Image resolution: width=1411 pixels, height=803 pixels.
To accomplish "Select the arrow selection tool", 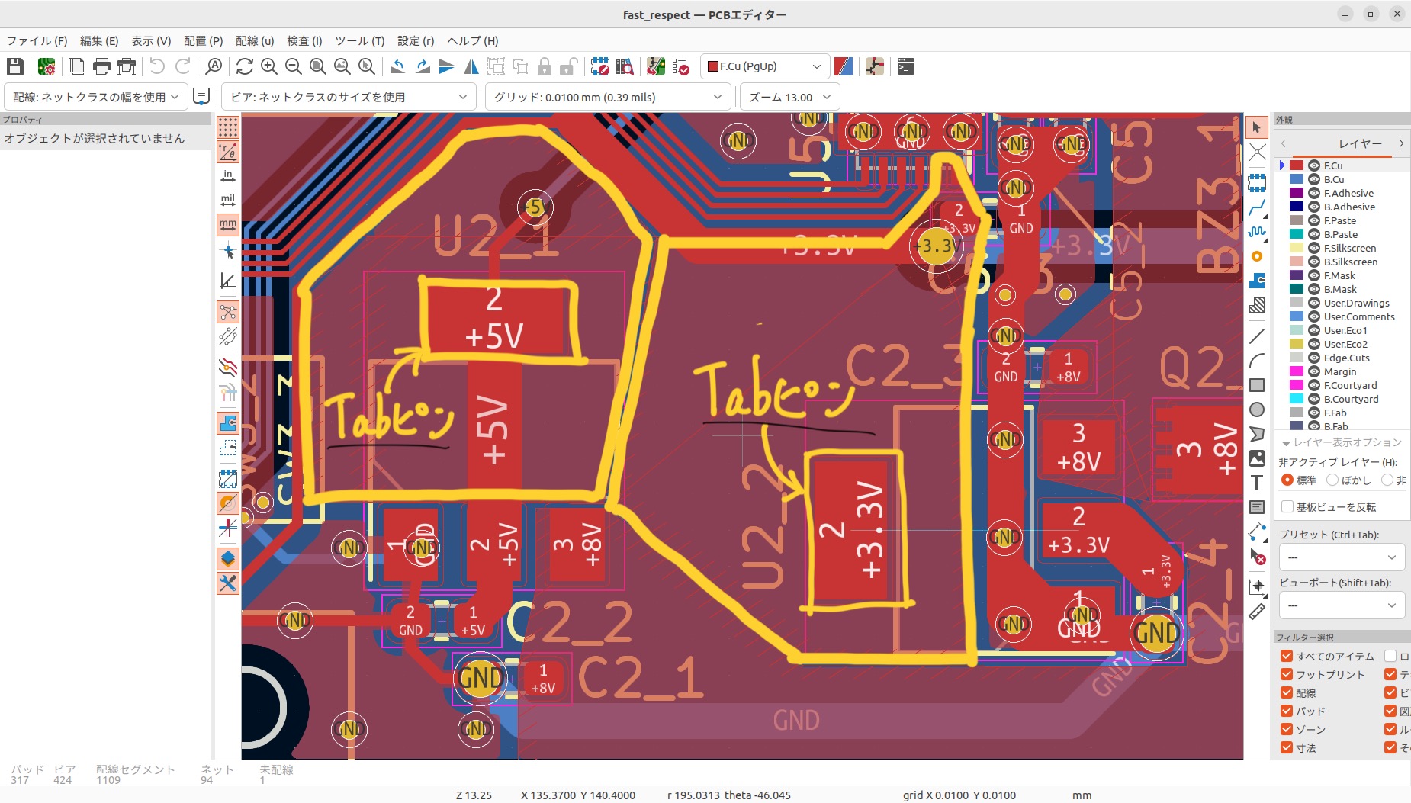I will (x=1257, y=127).
